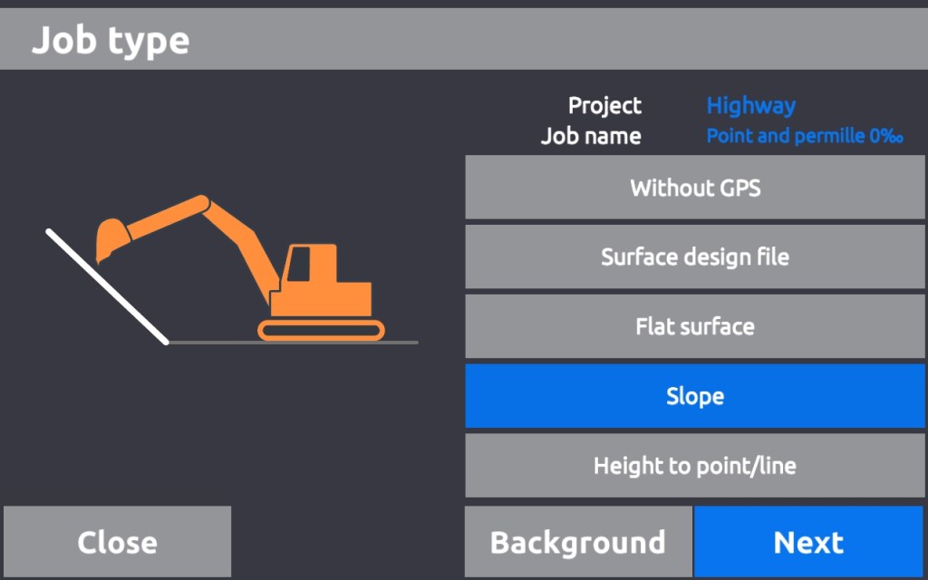Click the white slope line graphic
928x580 pixels.
point(106,286)
